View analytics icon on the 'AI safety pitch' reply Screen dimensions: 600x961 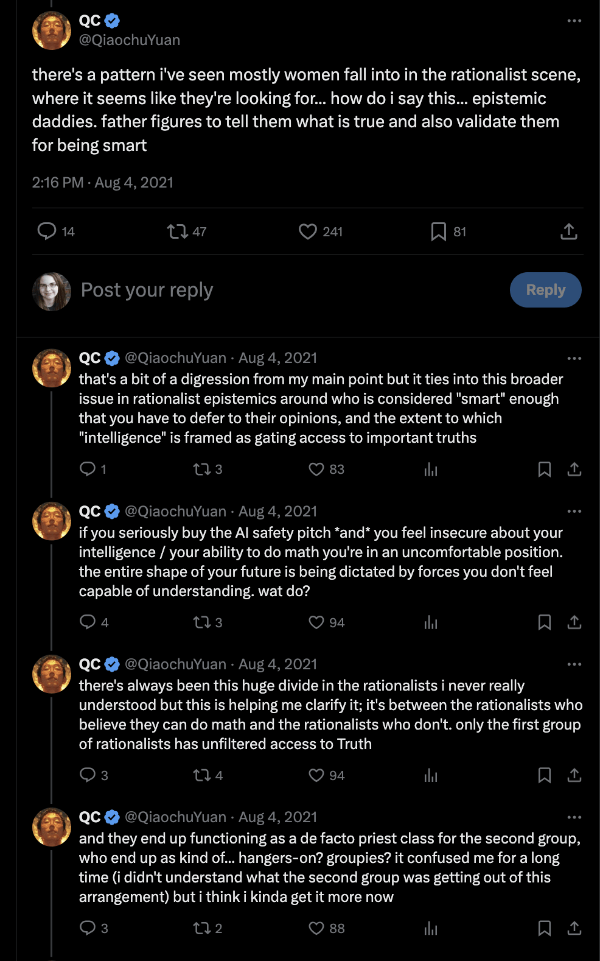pos(431,622)
